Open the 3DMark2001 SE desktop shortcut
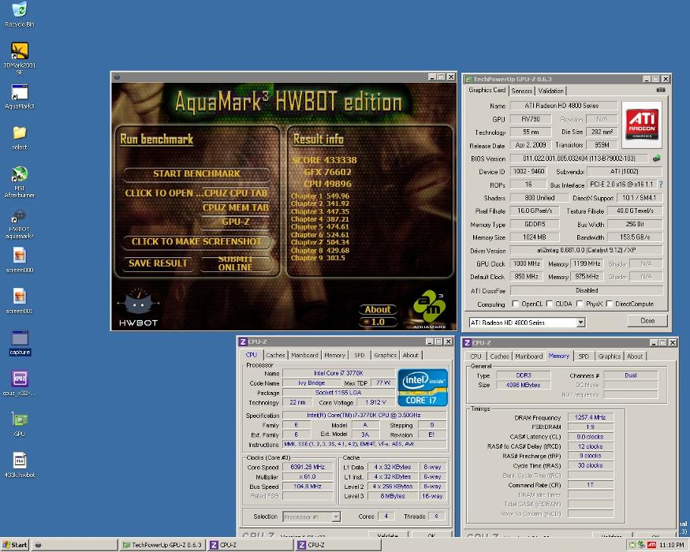 pyautogui.click(x=20, y=58)
